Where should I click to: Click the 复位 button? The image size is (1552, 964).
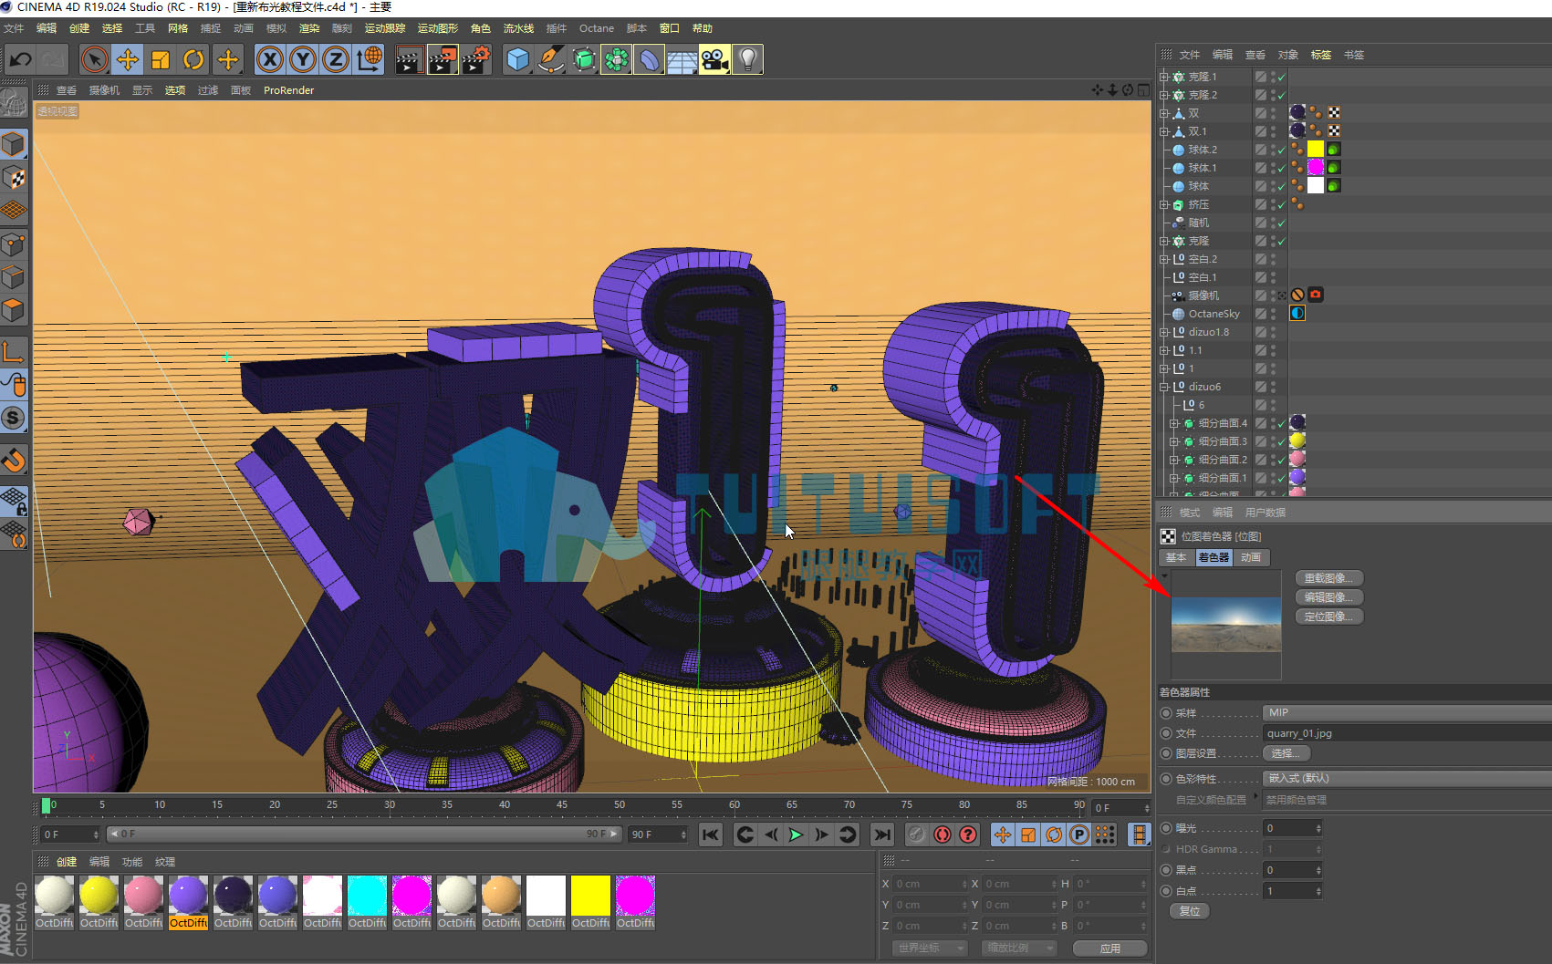pyautogui.click(x=1190, y=911)
